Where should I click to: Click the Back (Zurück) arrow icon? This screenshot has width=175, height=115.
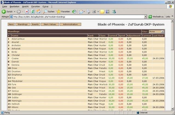(4, 12)
